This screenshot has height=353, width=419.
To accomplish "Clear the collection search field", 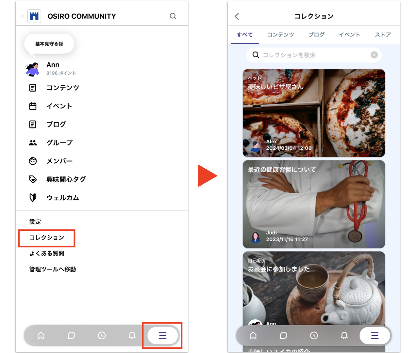I will pyautogui.click(x=374, y=55).
